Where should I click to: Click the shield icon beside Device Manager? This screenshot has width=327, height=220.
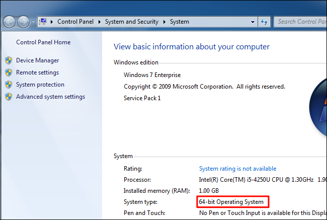click(x=9, y=60)
